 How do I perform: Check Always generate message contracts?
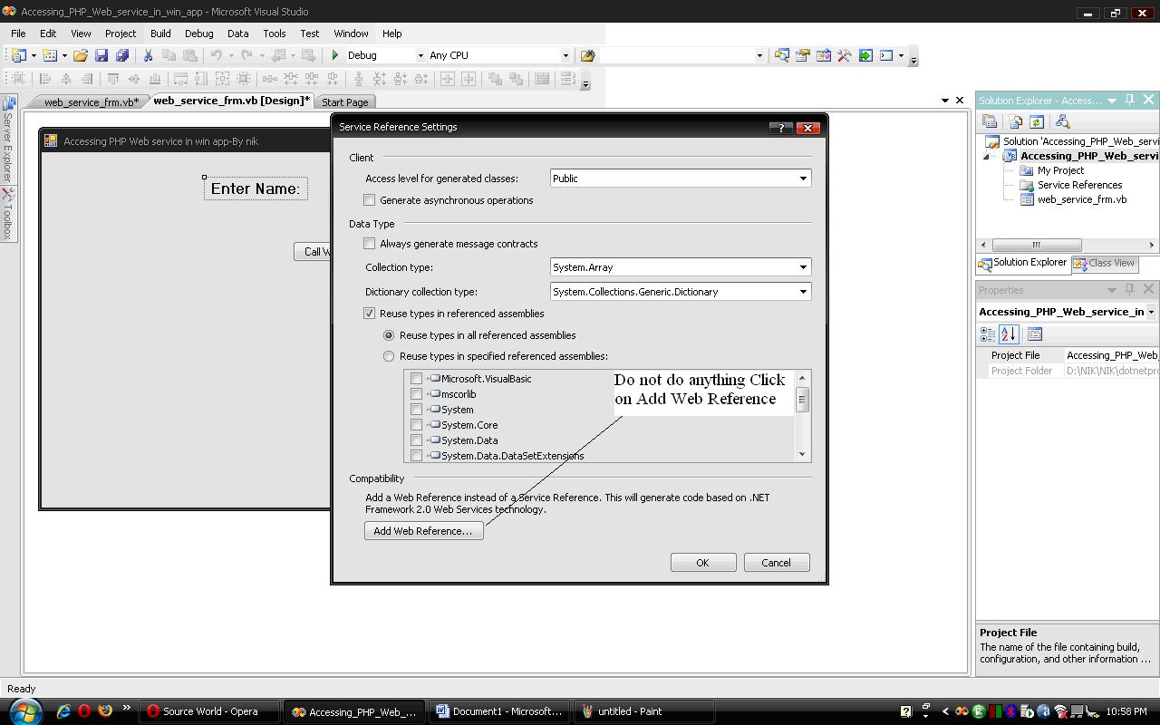point(370,244)
